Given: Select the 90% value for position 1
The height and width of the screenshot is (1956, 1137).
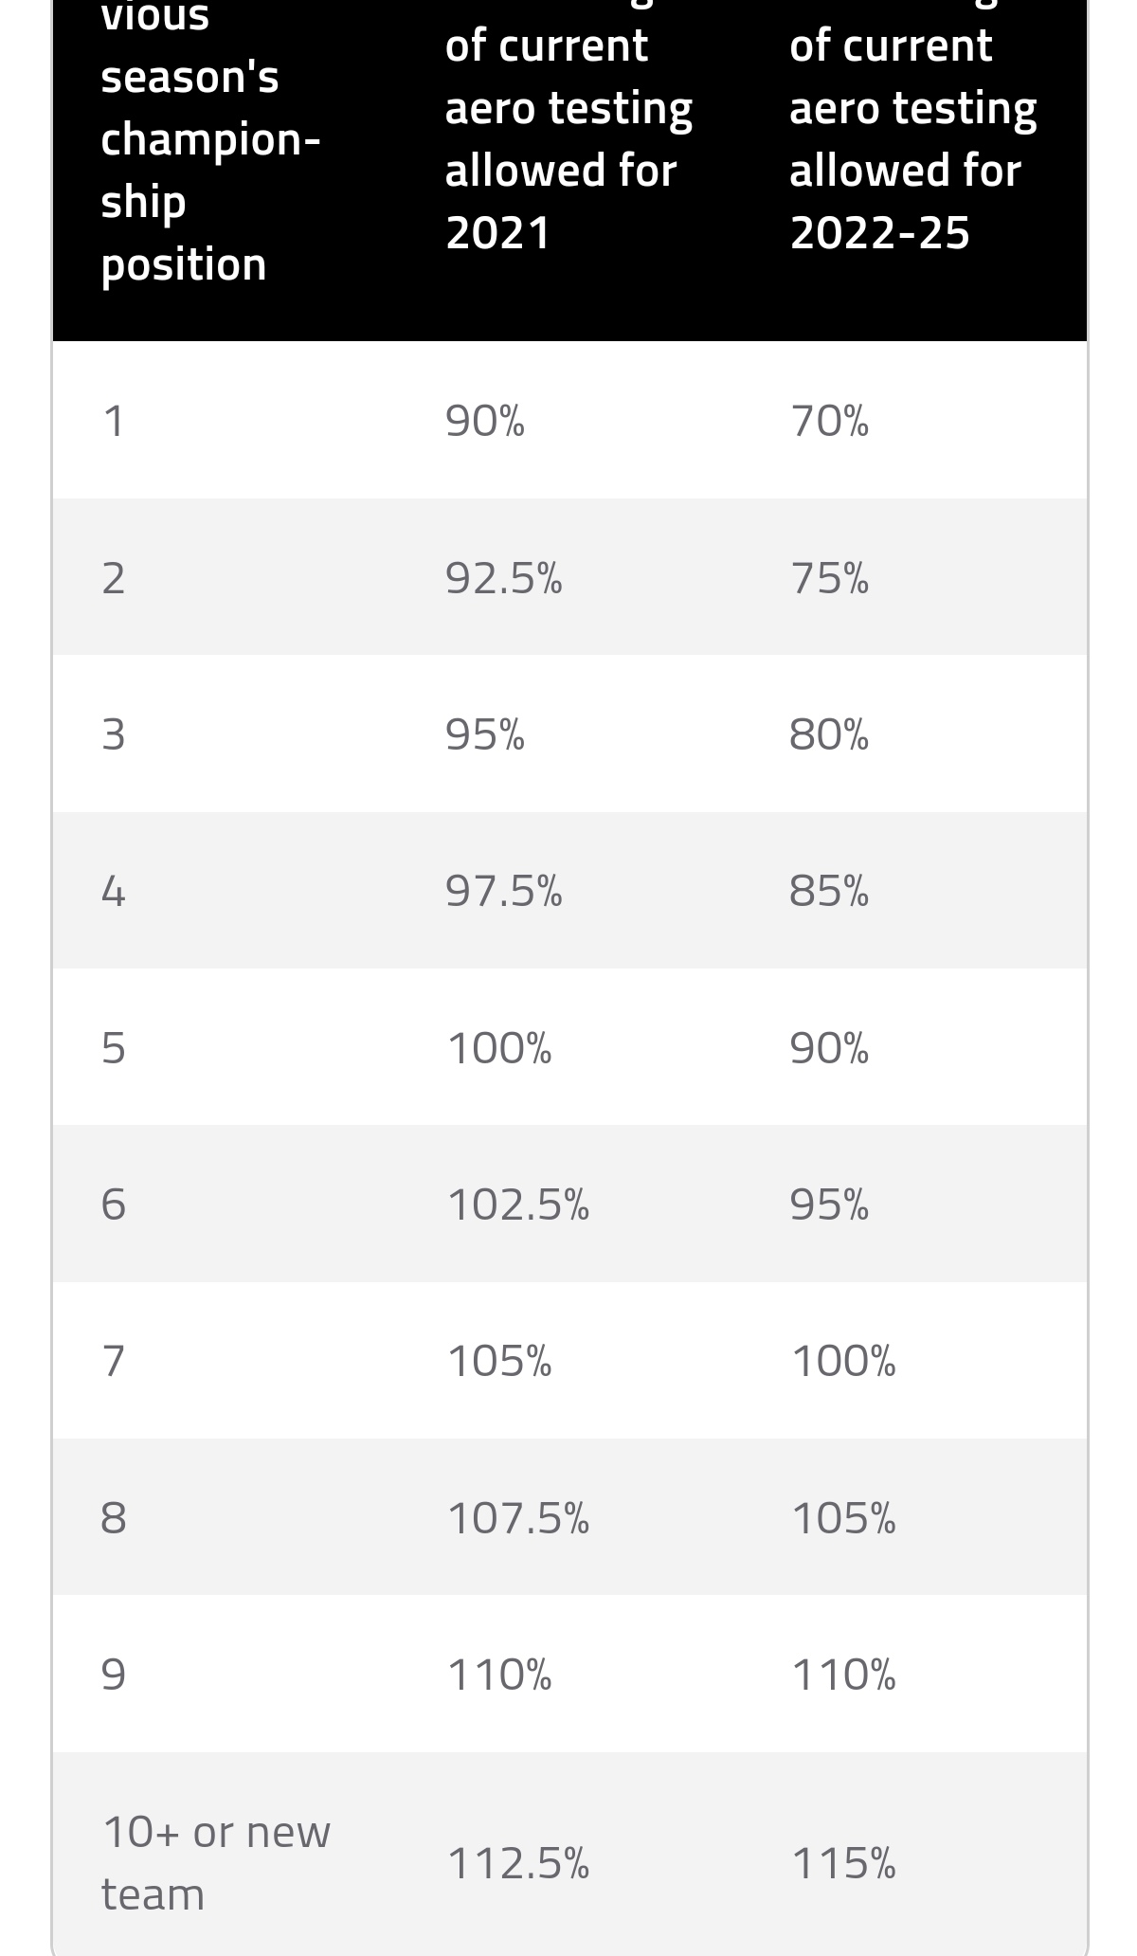Looking at the screenshot, I should click(484, 420).
